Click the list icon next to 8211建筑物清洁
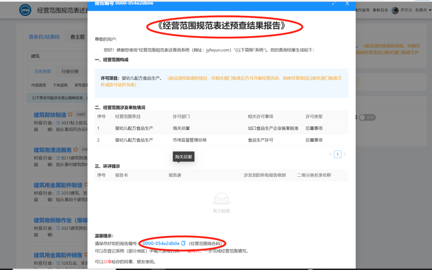Viewport: 432px width, 270px height. point(58,158)
